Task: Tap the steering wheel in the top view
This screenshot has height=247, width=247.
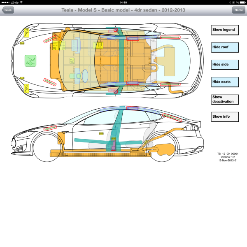Action: [84, 75]
